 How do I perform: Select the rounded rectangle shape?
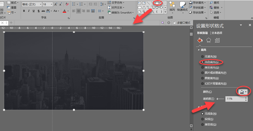pyautogui.click(x=139, y=7)
